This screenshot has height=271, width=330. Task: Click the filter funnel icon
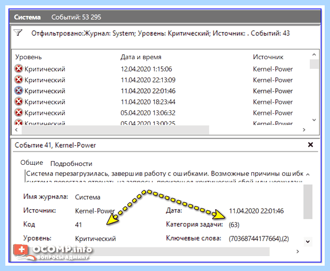tap(18, 33)
